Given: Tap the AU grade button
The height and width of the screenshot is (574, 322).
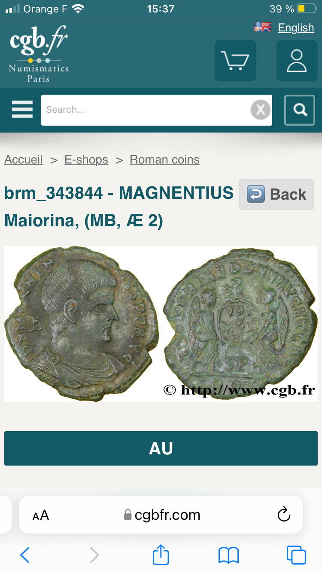Looking at the screenshot, I should 161,448.
